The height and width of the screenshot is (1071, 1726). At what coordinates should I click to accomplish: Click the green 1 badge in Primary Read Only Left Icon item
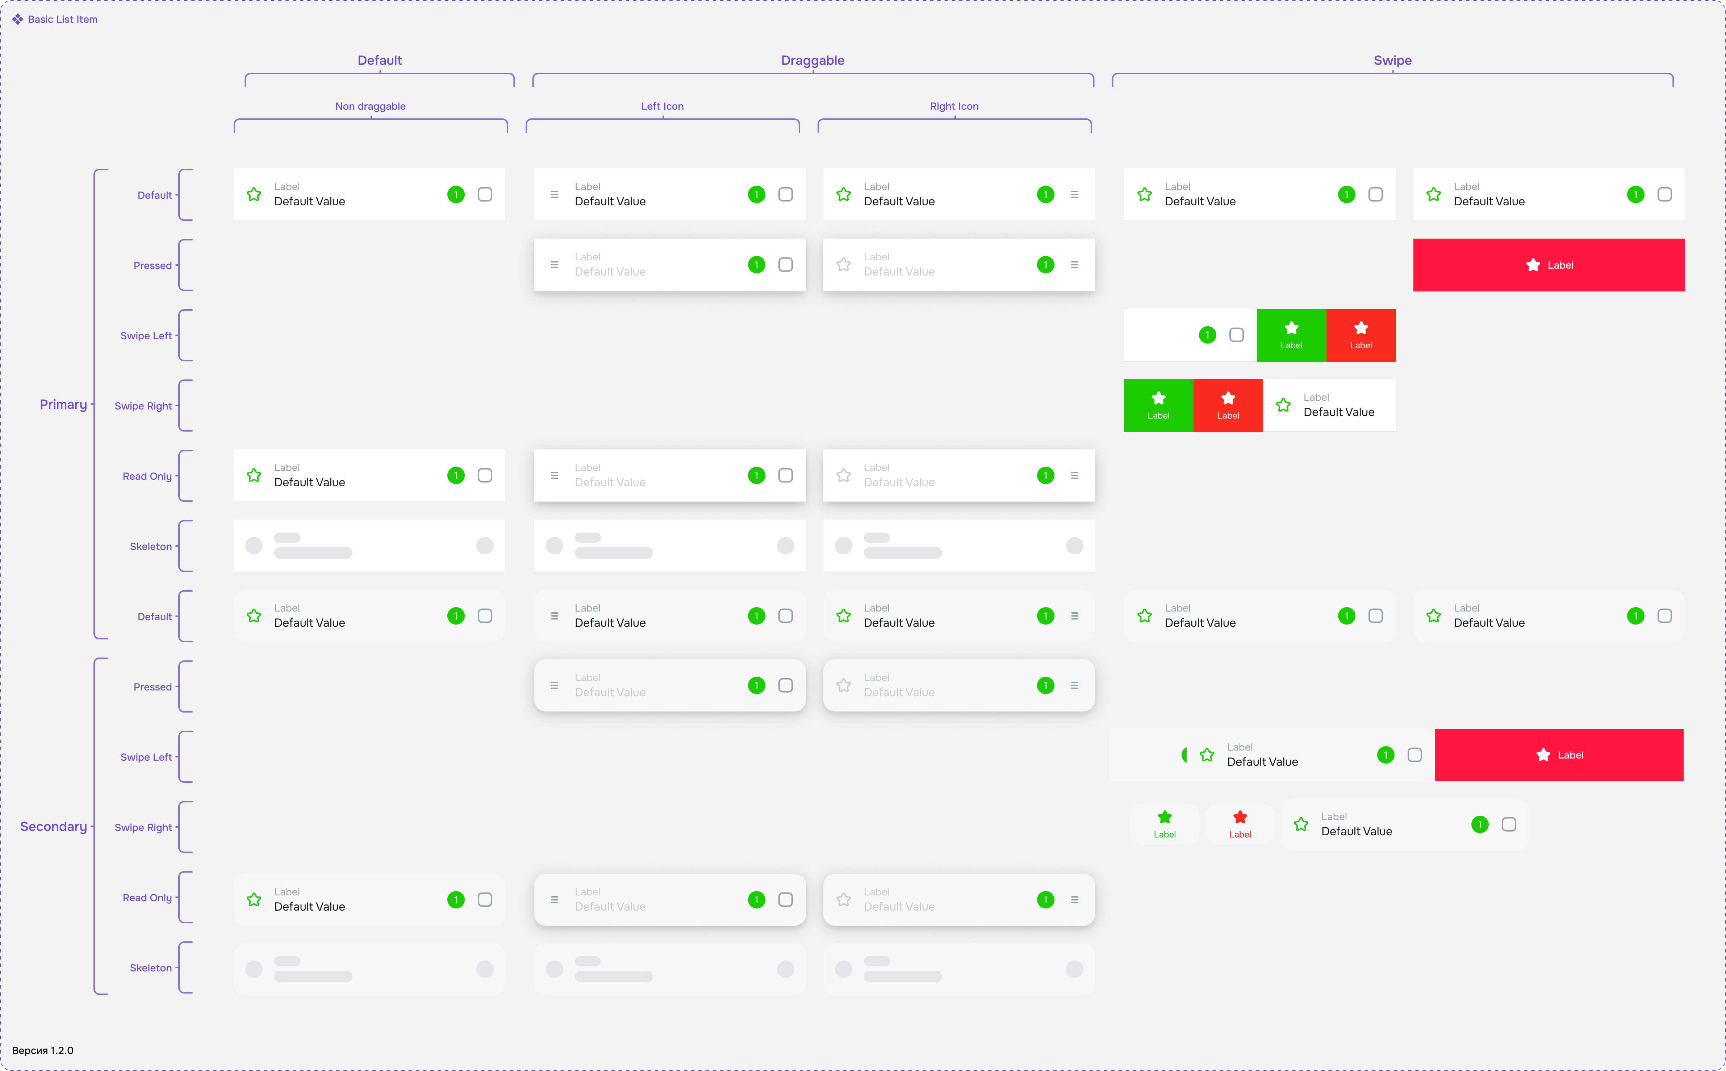pyautogui.click(x=757, y=475)
